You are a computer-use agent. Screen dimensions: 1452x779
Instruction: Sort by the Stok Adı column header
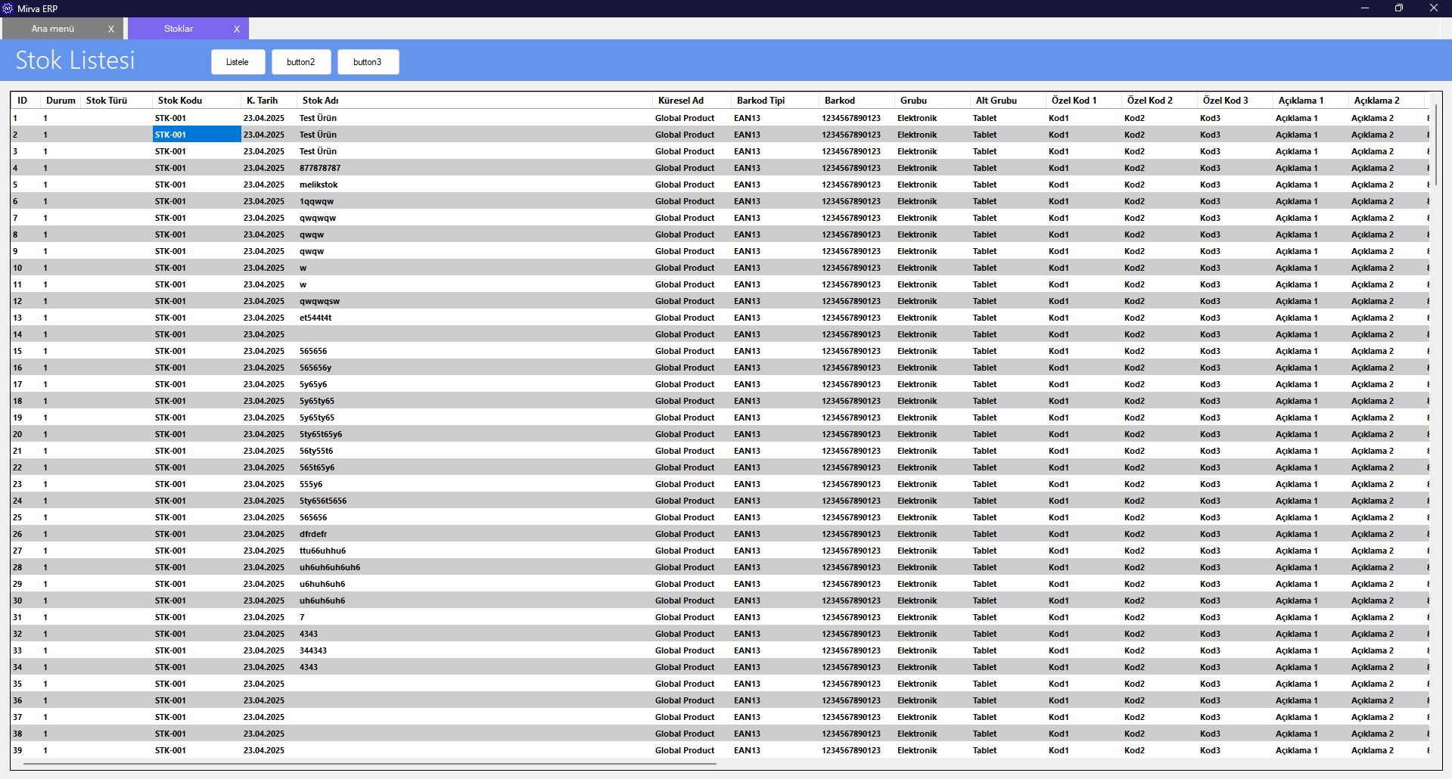point(320,101)
